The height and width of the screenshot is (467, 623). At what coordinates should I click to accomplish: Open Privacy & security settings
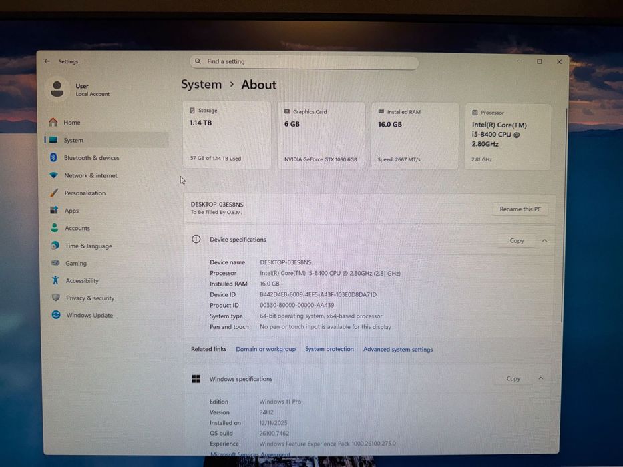108,298
